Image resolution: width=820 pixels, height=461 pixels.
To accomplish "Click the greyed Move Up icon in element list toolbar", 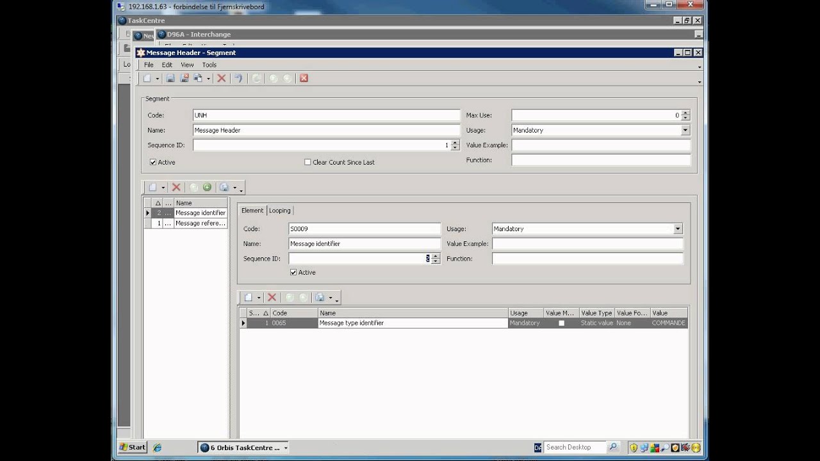I will 194,188.
